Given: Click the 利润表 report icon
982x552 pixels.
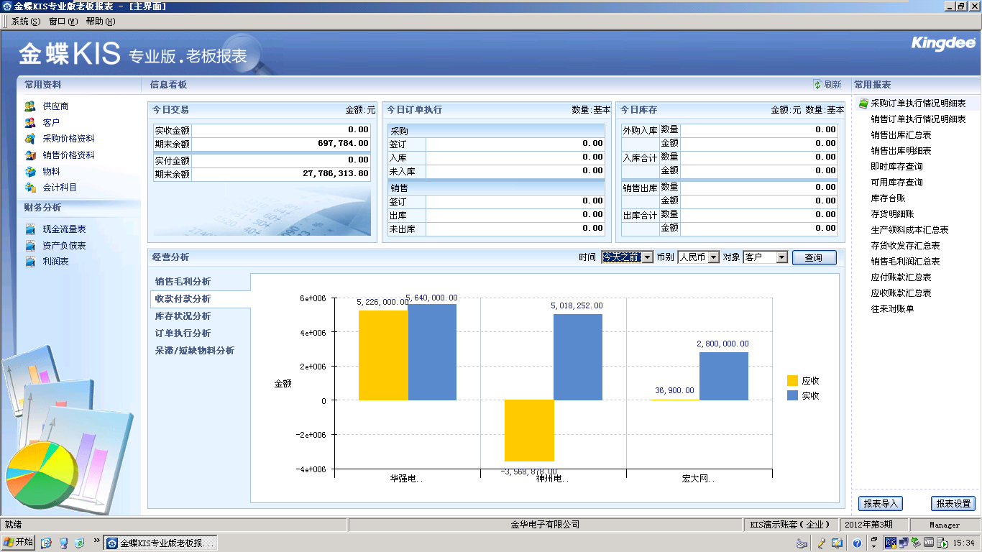Looking at the screenshot, I should coord(30,262).
